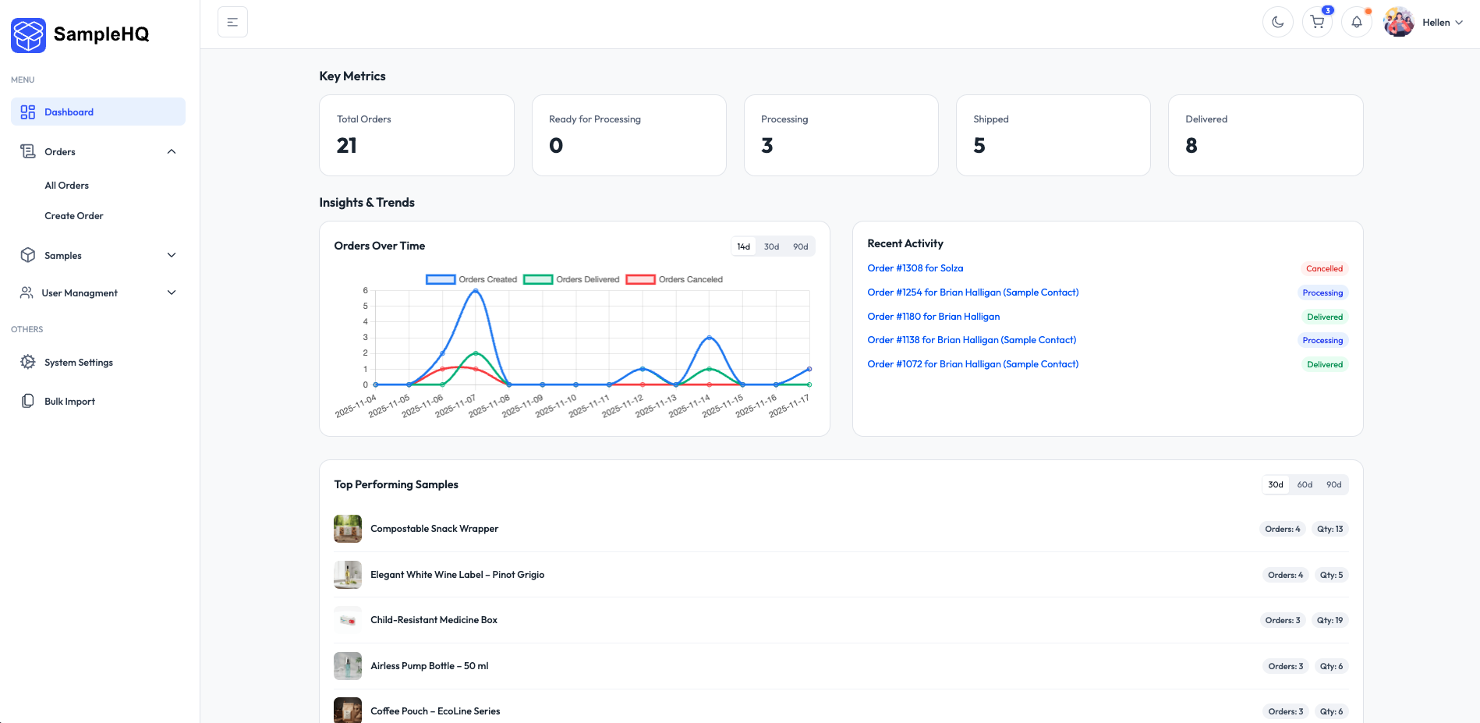Collapse the Orders section in sidebar
Screen dimensions: 1480x723
click(x=171, y=151)
